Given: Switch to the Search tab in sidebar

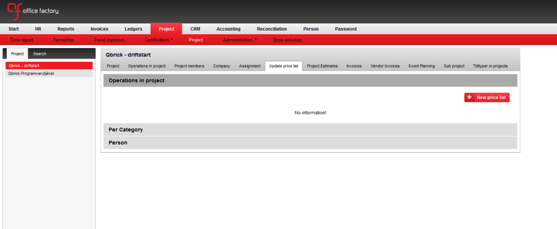Looking at the screenshot, I should pyautogui.click(x=40, y=54).
